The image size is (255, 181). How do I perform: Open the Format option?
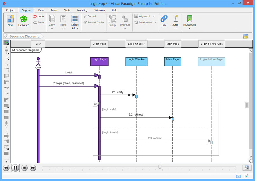(90, 16)
